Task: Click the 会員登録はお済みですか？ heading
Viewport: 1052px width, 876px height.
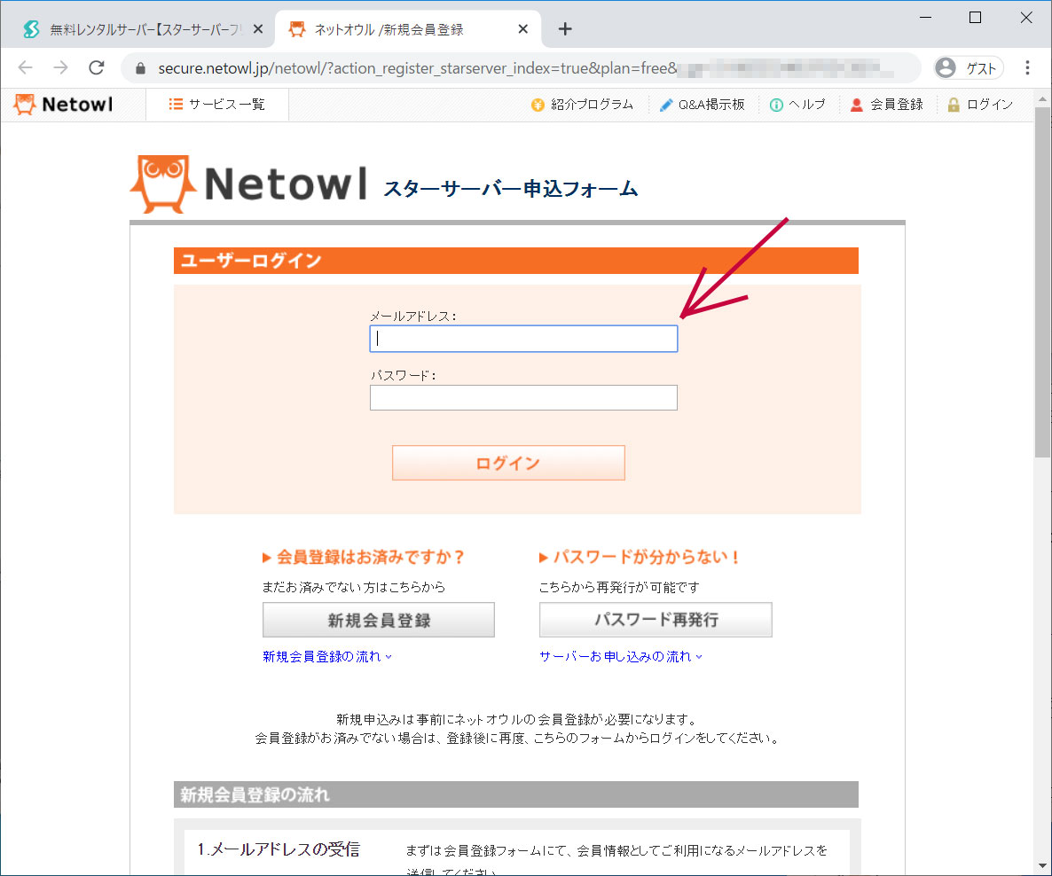Action: tap(364, 558)
